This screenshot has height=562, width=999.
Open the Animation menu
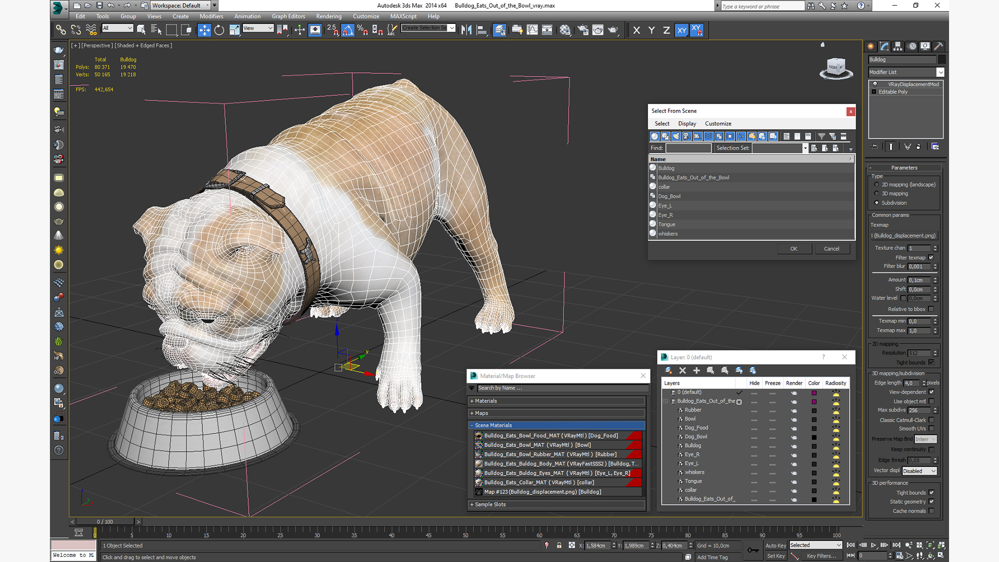tap(247, 16)
